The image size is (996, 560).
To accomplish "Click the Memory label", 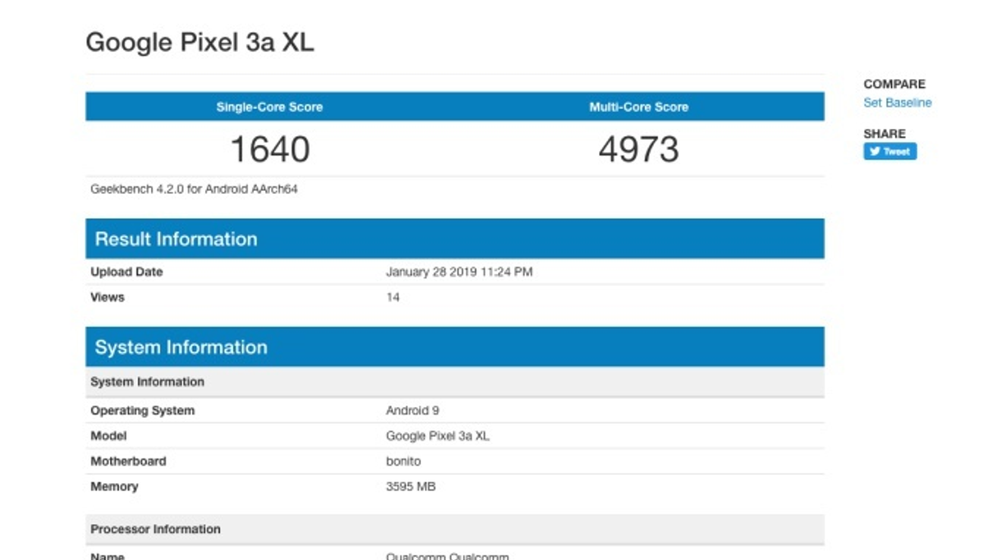I will click(114, 487).
